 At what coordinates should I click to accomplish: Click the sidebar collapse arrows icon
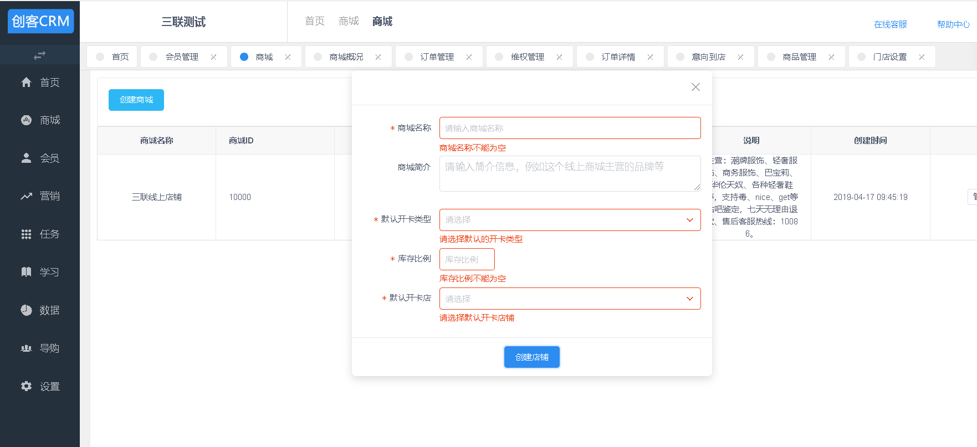coord(39,55)
